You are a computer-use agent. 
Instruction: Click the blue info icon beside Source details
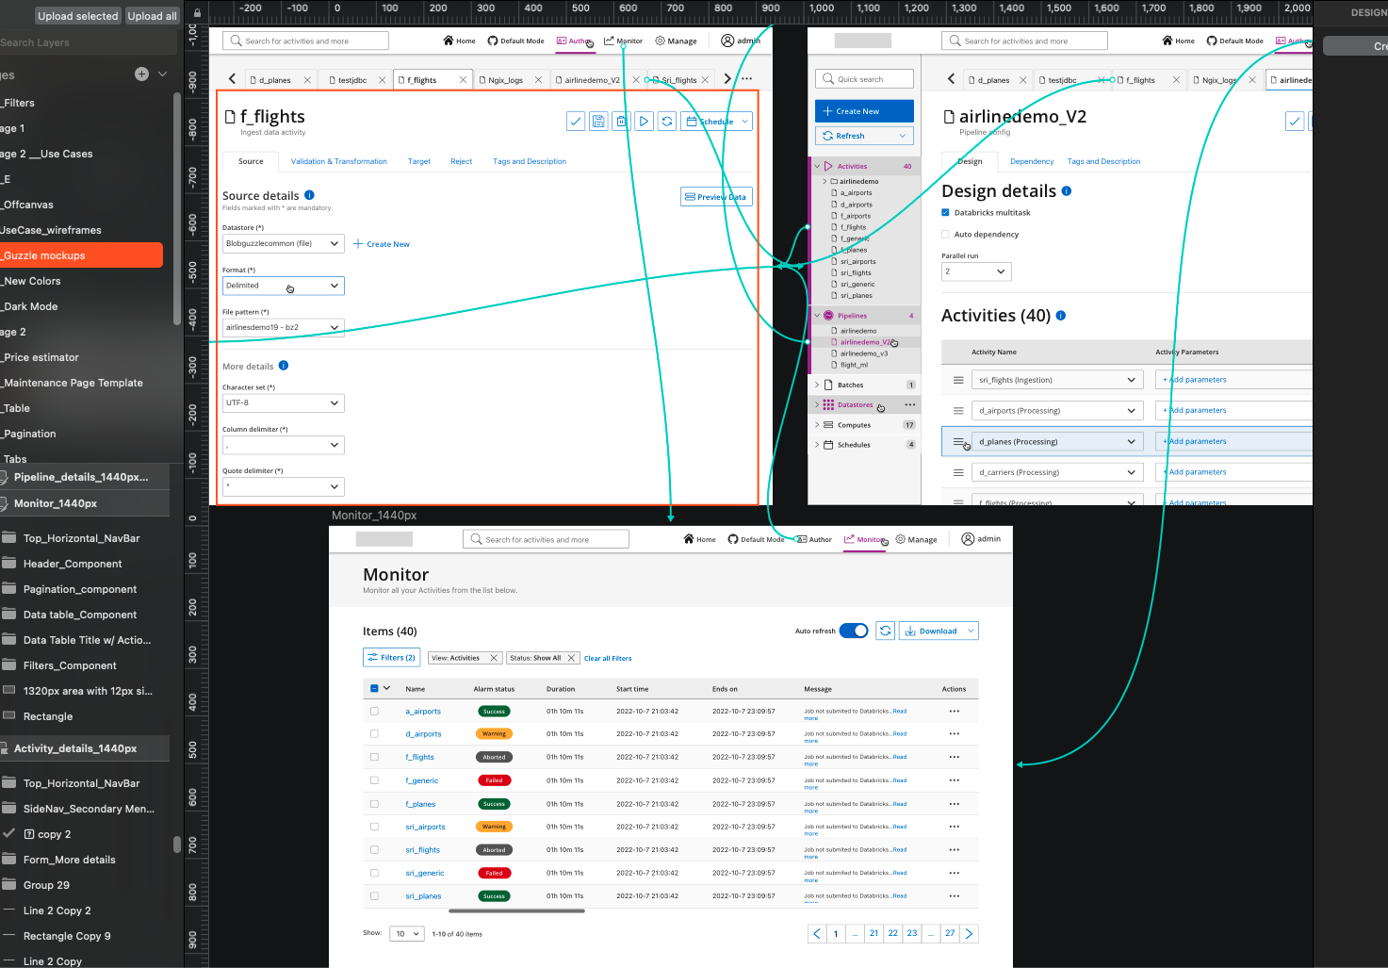309,195
